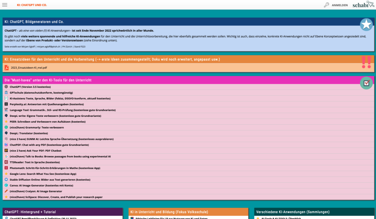Click the star icon beside SciSpace

click(6, 197)
